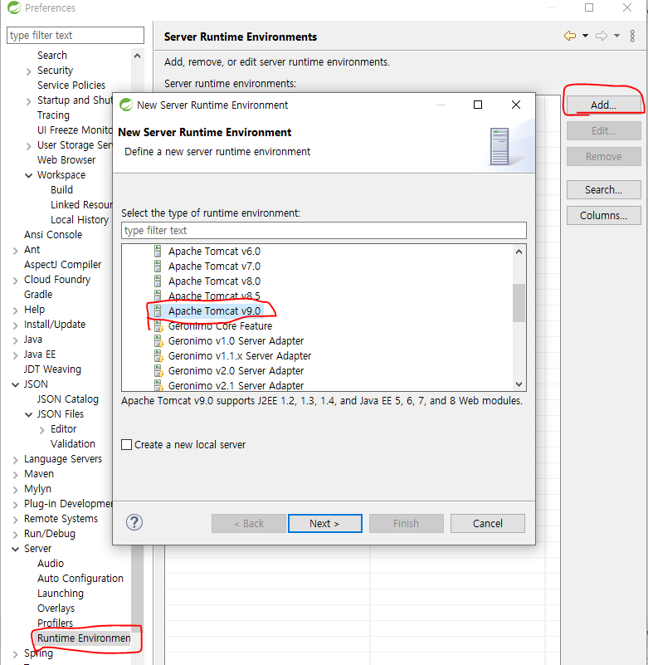The image size is (648, 665).
Task: Select Geronimo v2.0 Server Adapter
Action: [x=236, y=371]
